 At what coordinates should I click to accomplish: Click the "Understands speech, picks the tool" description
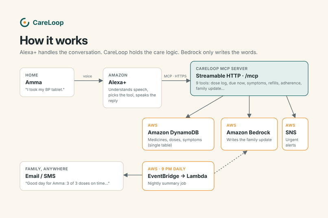132,95
